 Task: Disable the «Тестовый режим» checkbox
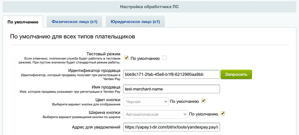[x=126, y=58]
